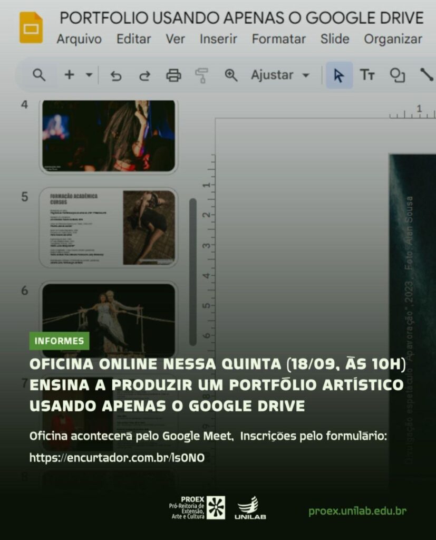The image size is (436, 540).
Task: Select slide 4 thumbnail in filmstrip
Action: (x=109, y=136)
